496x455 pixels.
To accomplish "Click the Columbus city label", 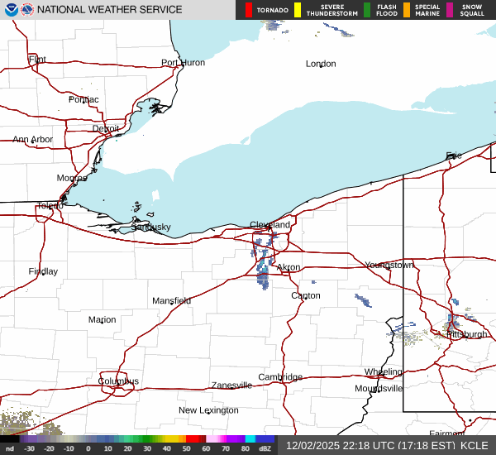I will click(118, 381).
